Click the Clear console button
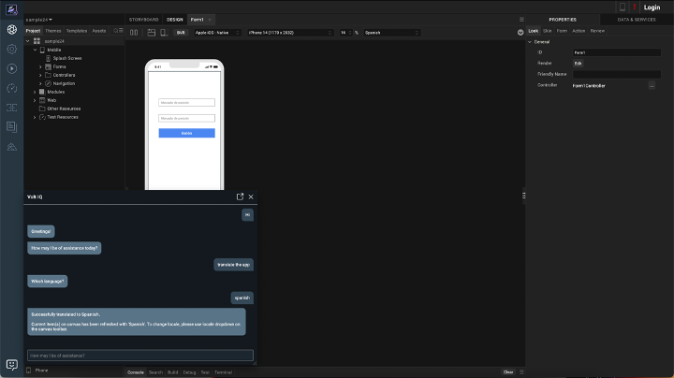This screenshot has width=674, height=378. coord(508,372)
